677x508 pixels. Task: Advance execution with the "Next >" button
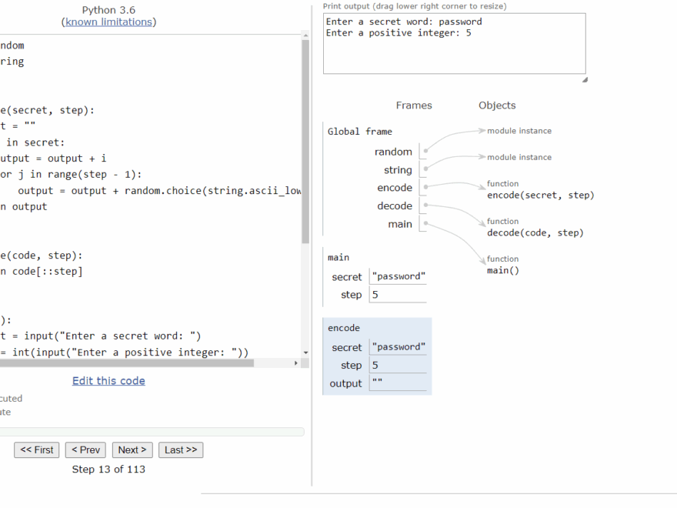click(132, 450)
